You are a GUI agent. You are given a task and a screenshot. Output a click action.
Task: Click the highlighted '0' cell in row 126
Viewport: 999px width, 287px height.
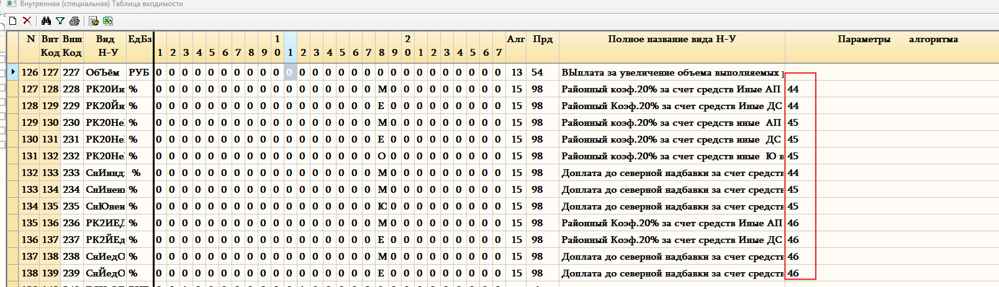tap(289, 73)
